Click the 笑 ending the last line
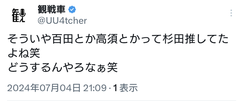The image size is (243, 101). coord(113,67)
